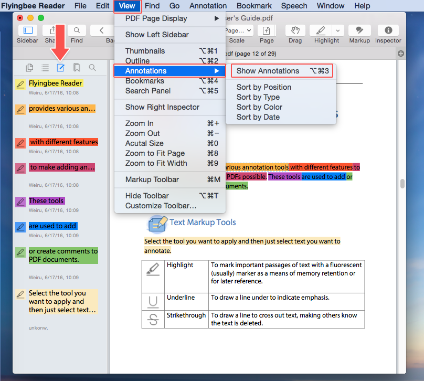
Task: Switch sidebar to Outline list icon
Action: point(45,68)
